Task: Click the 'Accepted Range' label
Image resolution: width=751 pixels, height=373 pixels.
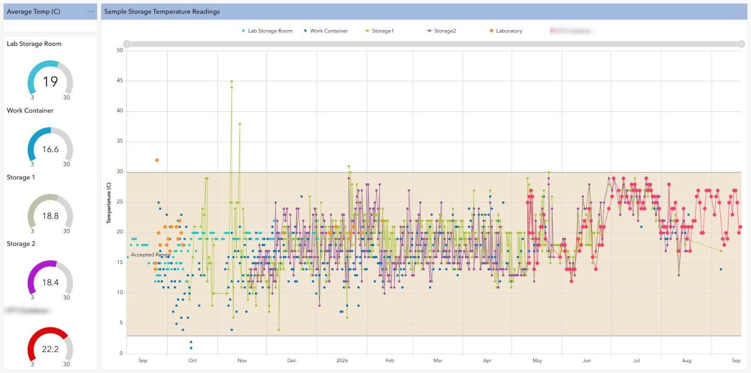Action: click(x=150, y=255)
